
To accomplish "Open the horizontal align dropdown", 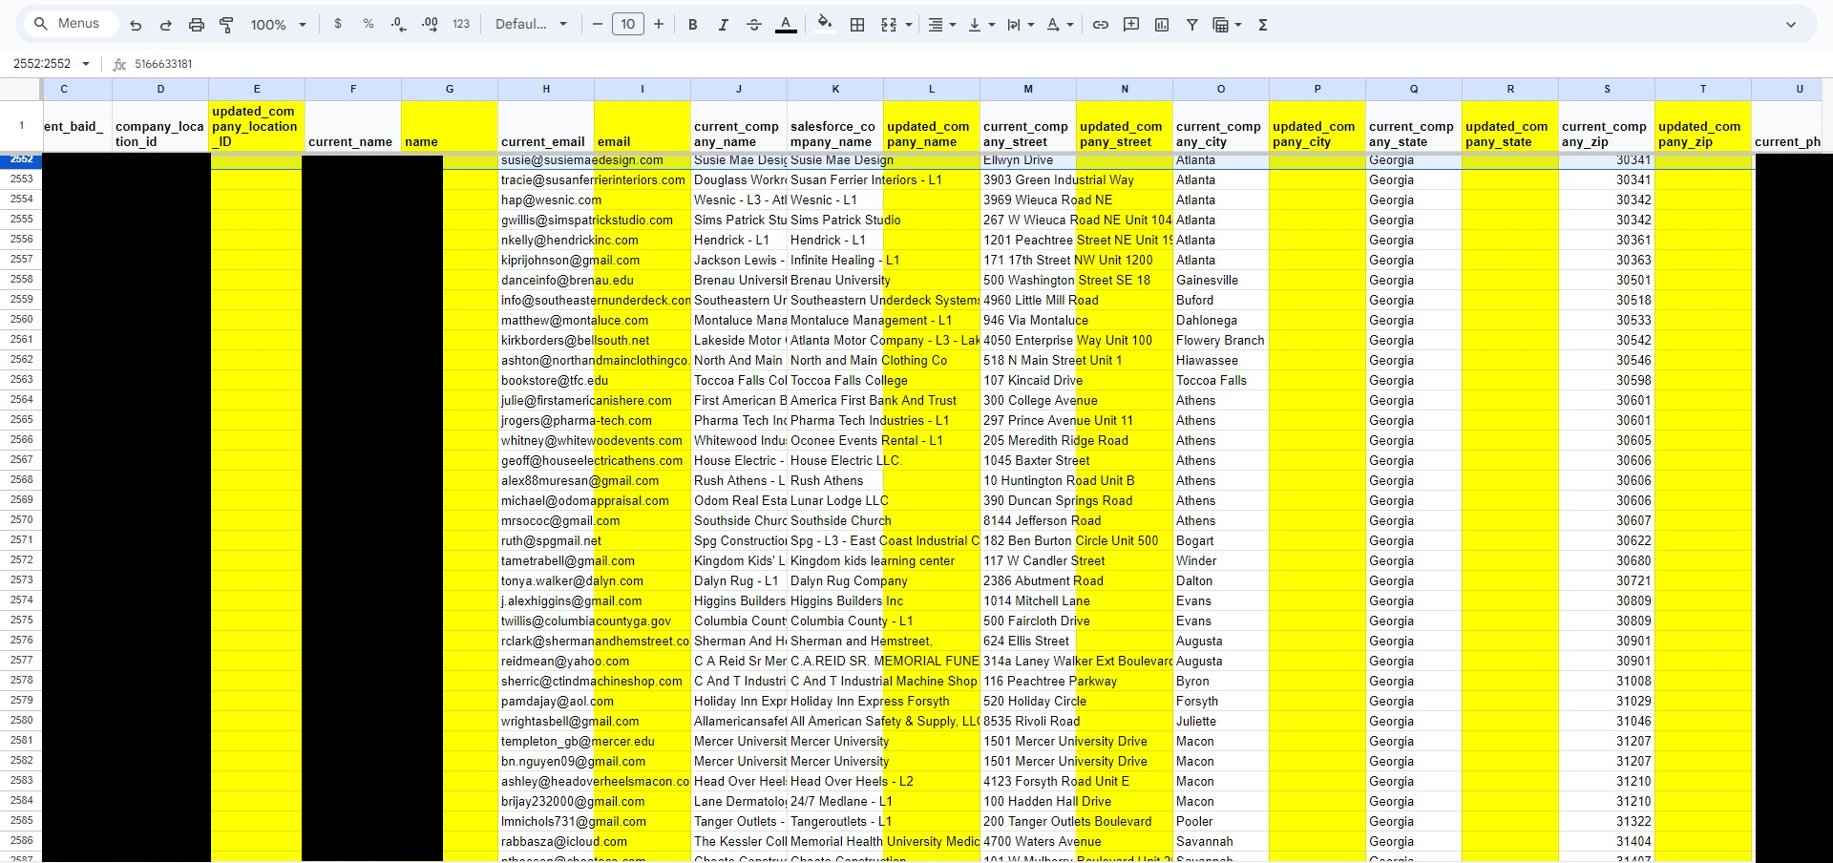I will tap(942, 25).
